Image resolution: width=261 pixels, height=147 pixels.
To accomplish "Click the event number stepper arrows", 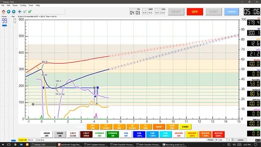I will point(232,140).
